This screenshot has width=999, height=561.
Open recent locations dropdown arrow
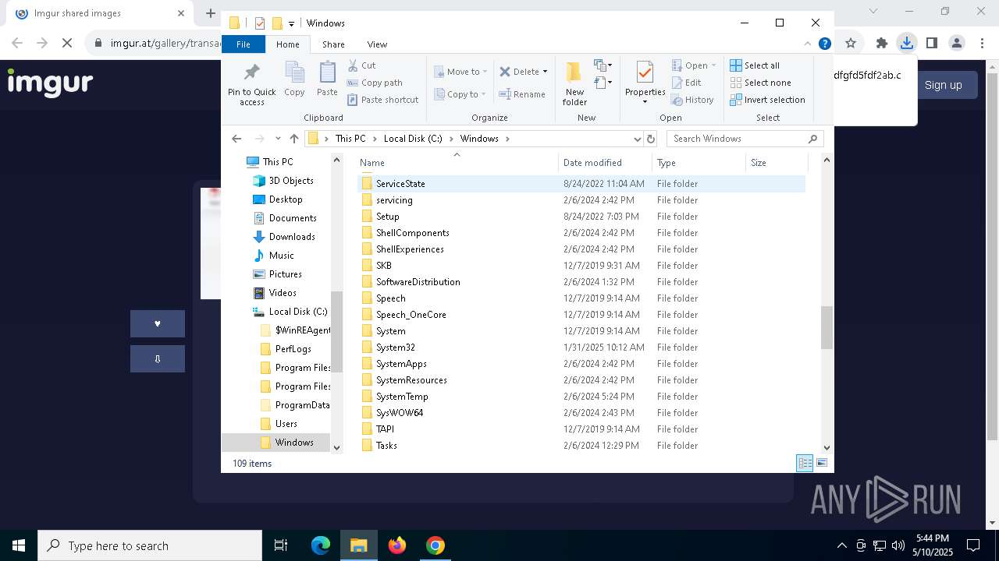pyautogui.click(x=278, y=139)
